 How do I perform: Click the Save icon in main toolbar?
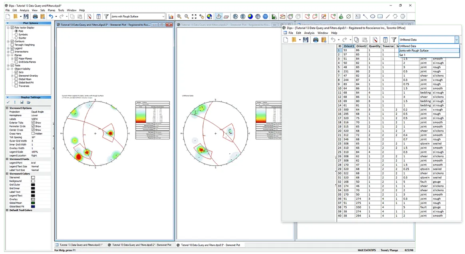(x=26, y=17)
